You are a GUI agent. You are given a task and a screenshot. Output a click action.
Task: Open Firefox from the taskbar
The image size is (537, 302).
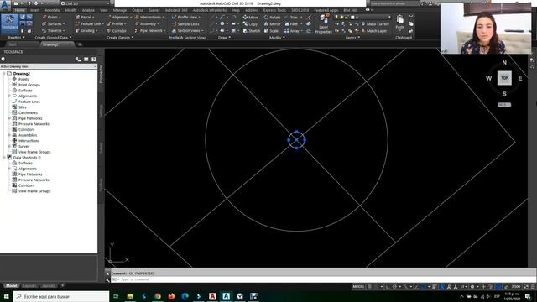click(171, 296)
